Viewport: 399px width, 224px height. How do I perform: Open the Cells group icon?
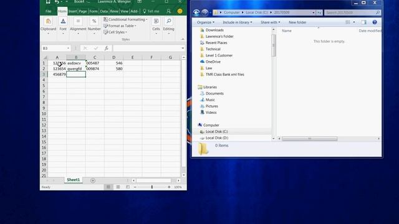[x=156, y=21]
